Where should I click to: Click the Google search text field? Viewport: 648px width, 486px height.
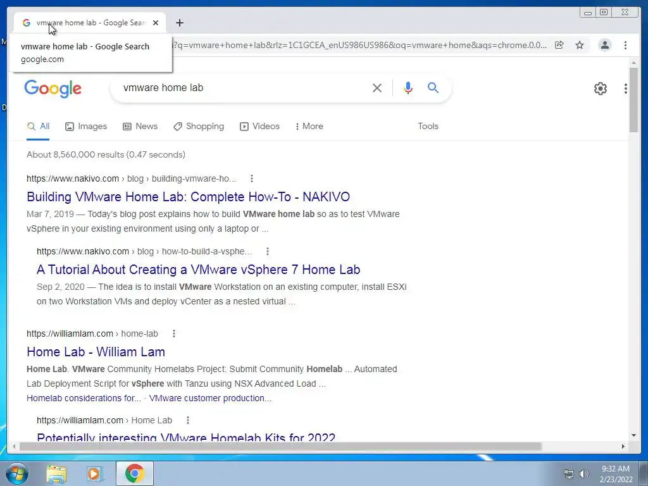pyautogui.click(x=244, y=87)
